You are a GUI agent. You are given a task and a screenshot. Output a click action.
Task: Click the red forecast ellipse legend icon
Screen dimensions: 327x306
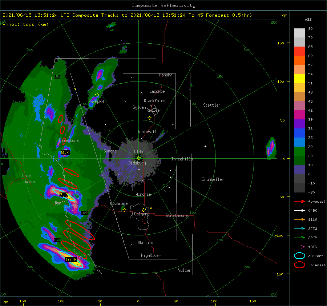pyautogui.click(x=299, y=265)
